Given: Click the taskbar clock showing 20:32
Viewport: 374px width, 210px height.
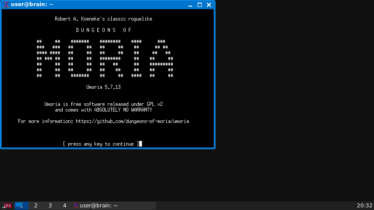Looking at the screenshot, I should 364,206.
